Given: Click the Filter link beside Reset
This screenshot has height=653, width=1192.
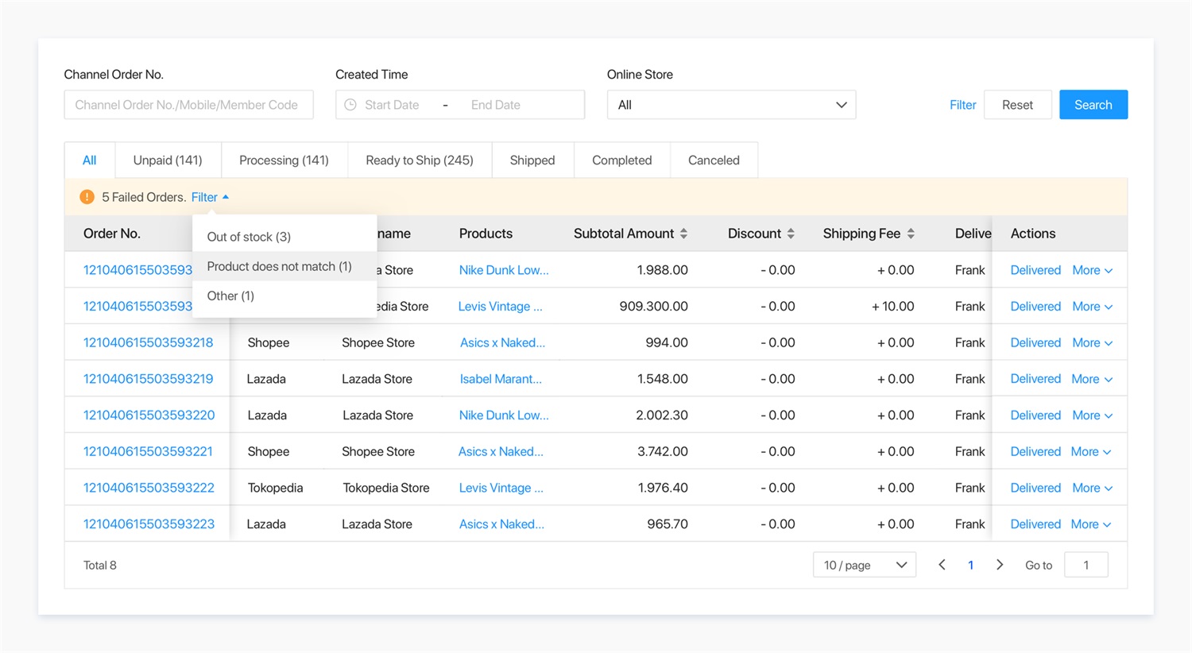Looking at the screenshot, I should (x=962, y=105).
